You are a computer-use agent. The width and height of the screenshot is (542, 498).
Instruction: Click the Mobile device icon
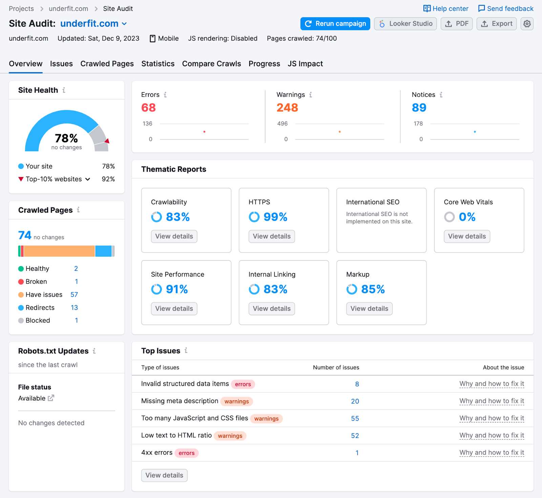coord(153,39)
